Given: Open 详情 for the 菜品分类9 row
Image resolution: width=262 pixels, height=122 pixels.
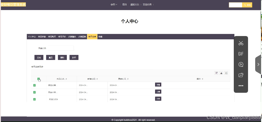Looking at the screenshot, I should pyautogui.click(x=158, y=99).
